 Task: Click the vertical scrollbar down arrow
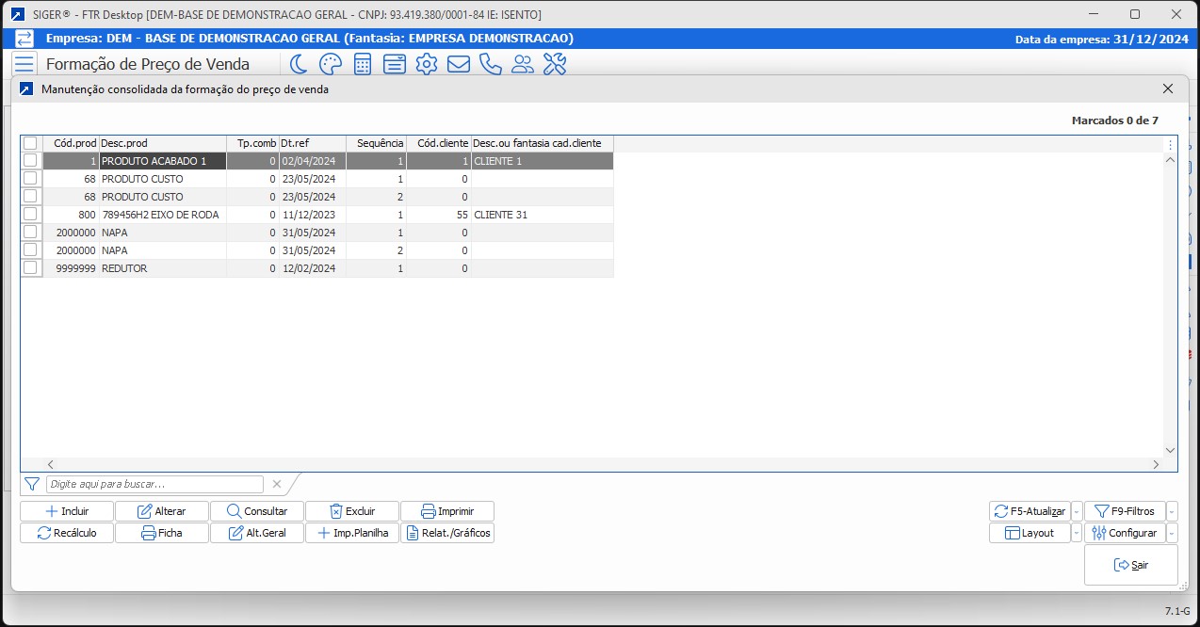coord(1171,451)
